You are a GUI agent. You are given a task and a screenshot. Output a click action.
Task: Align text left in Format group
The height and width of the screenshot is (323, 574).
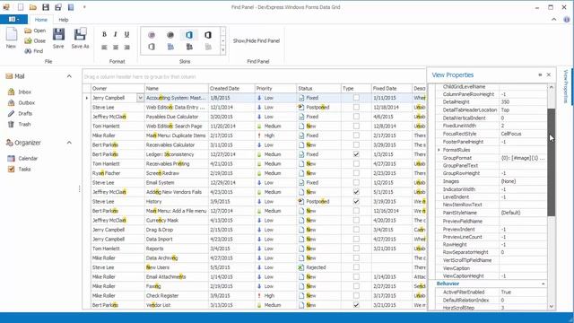pyautogui.click(x=104, y=48)
